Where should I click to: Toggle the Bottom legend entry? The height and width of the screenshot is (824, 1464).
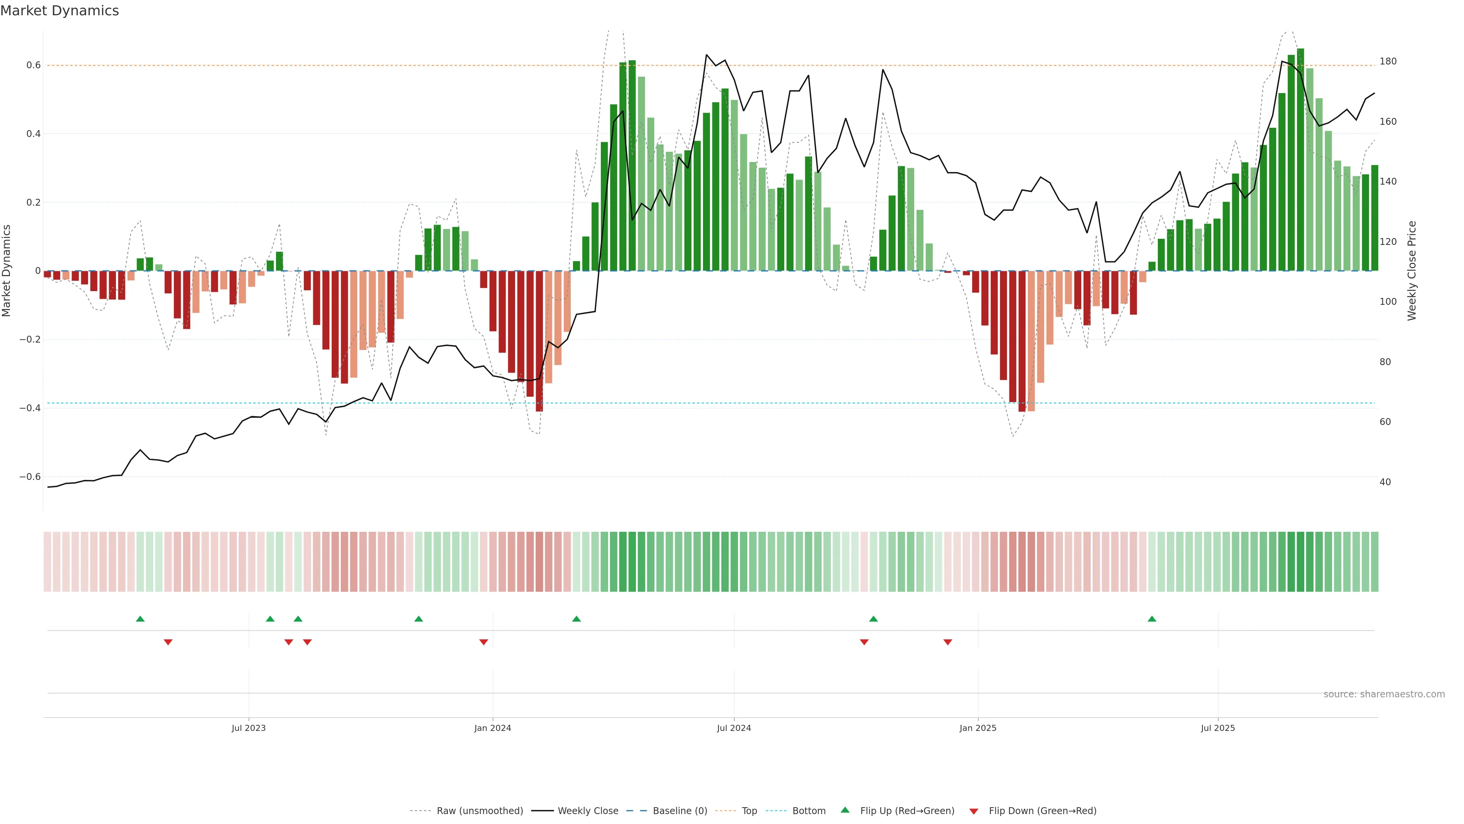pos(809,811)
